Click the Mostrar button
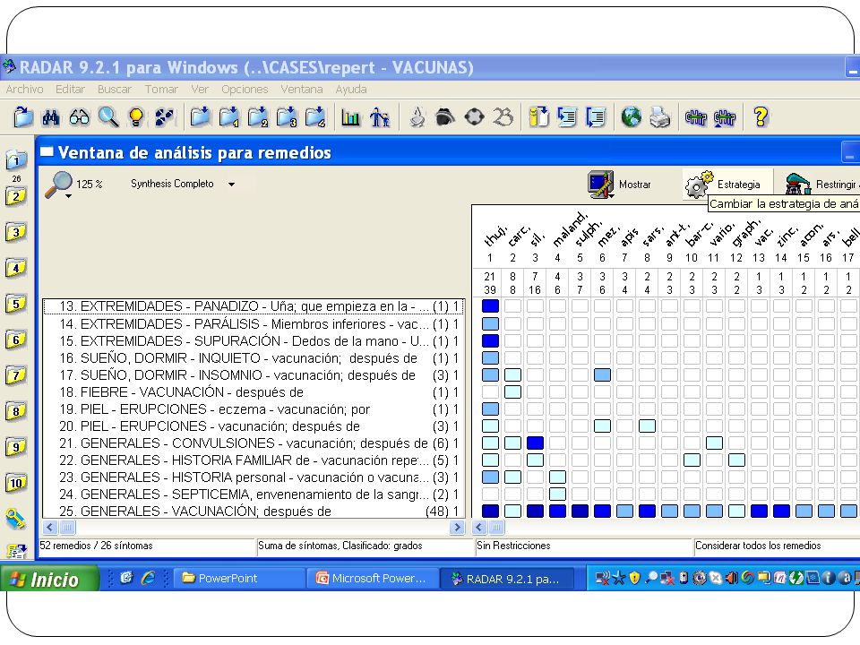860x645 pixels. (x=620, y=185)
